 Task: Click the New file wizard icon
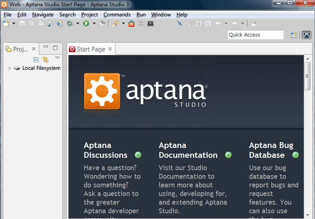click(x=6, y=24)
